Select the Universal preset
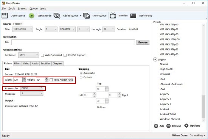This screenshot has height=139, width=208. click(165, 74)
